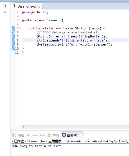Image resolution: width=129 pixels, height=156 pixels.
Task: Click the Javadoc @ icon
Action: tap(29, 135)
